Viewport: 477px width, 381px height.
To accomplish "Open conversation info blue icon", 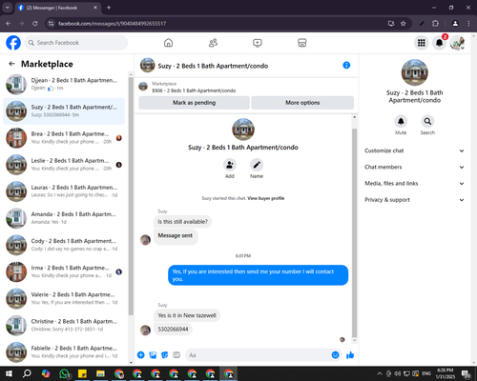I will [346, 65].
